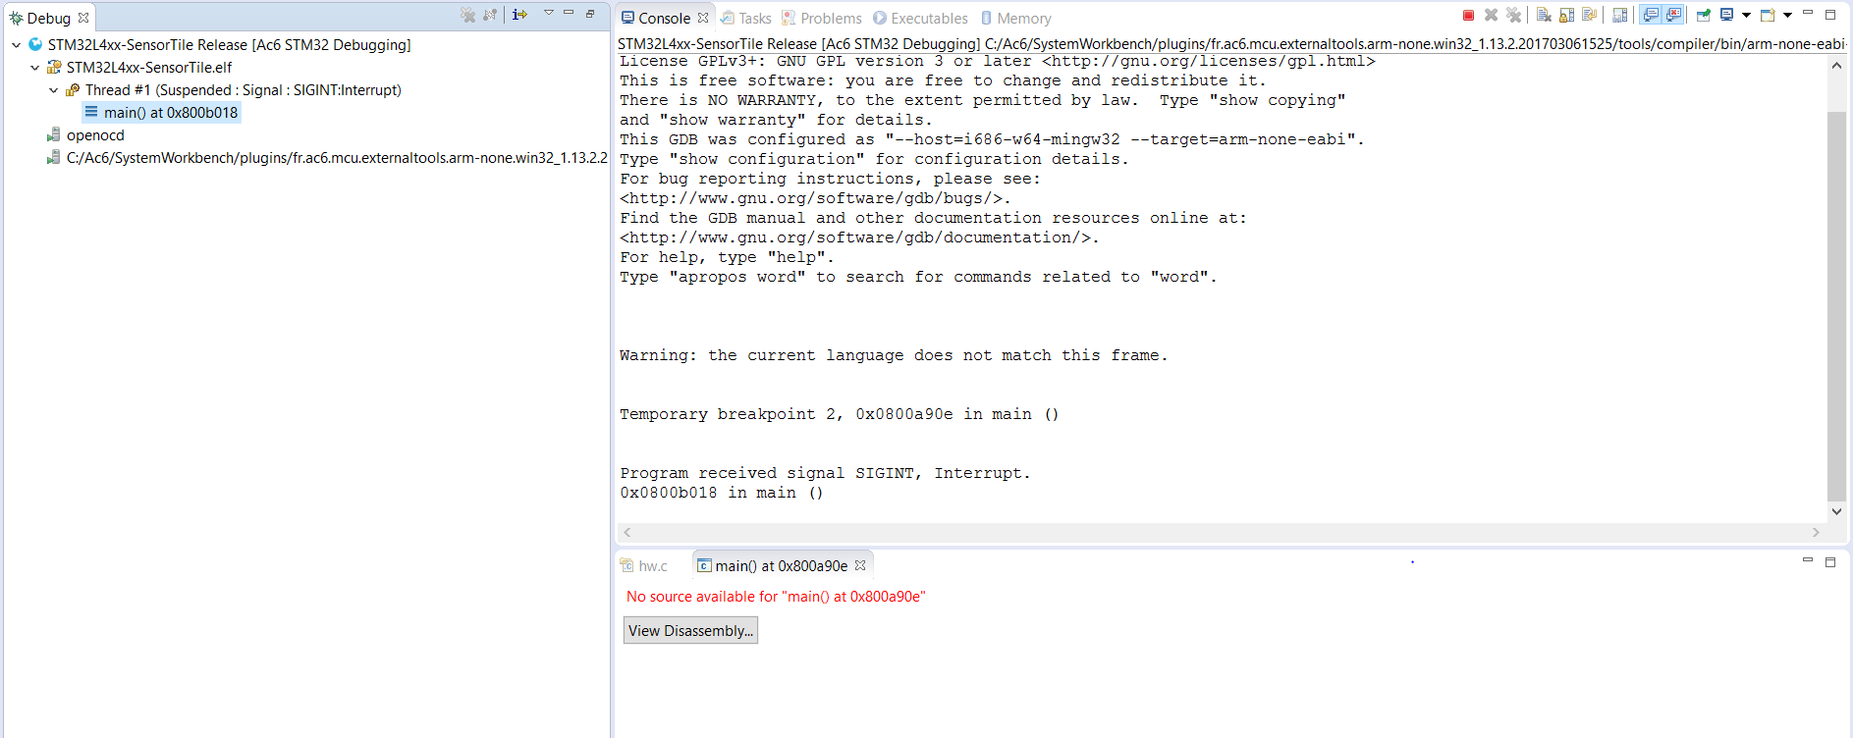Collapse the Thread #1 tree node
The width and height of the screenshot is (1853, 738).
click(x=53, y=90)
